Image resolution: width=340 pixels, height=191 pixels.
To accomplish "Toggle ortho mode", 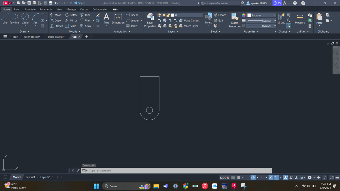I will point(248,177).
